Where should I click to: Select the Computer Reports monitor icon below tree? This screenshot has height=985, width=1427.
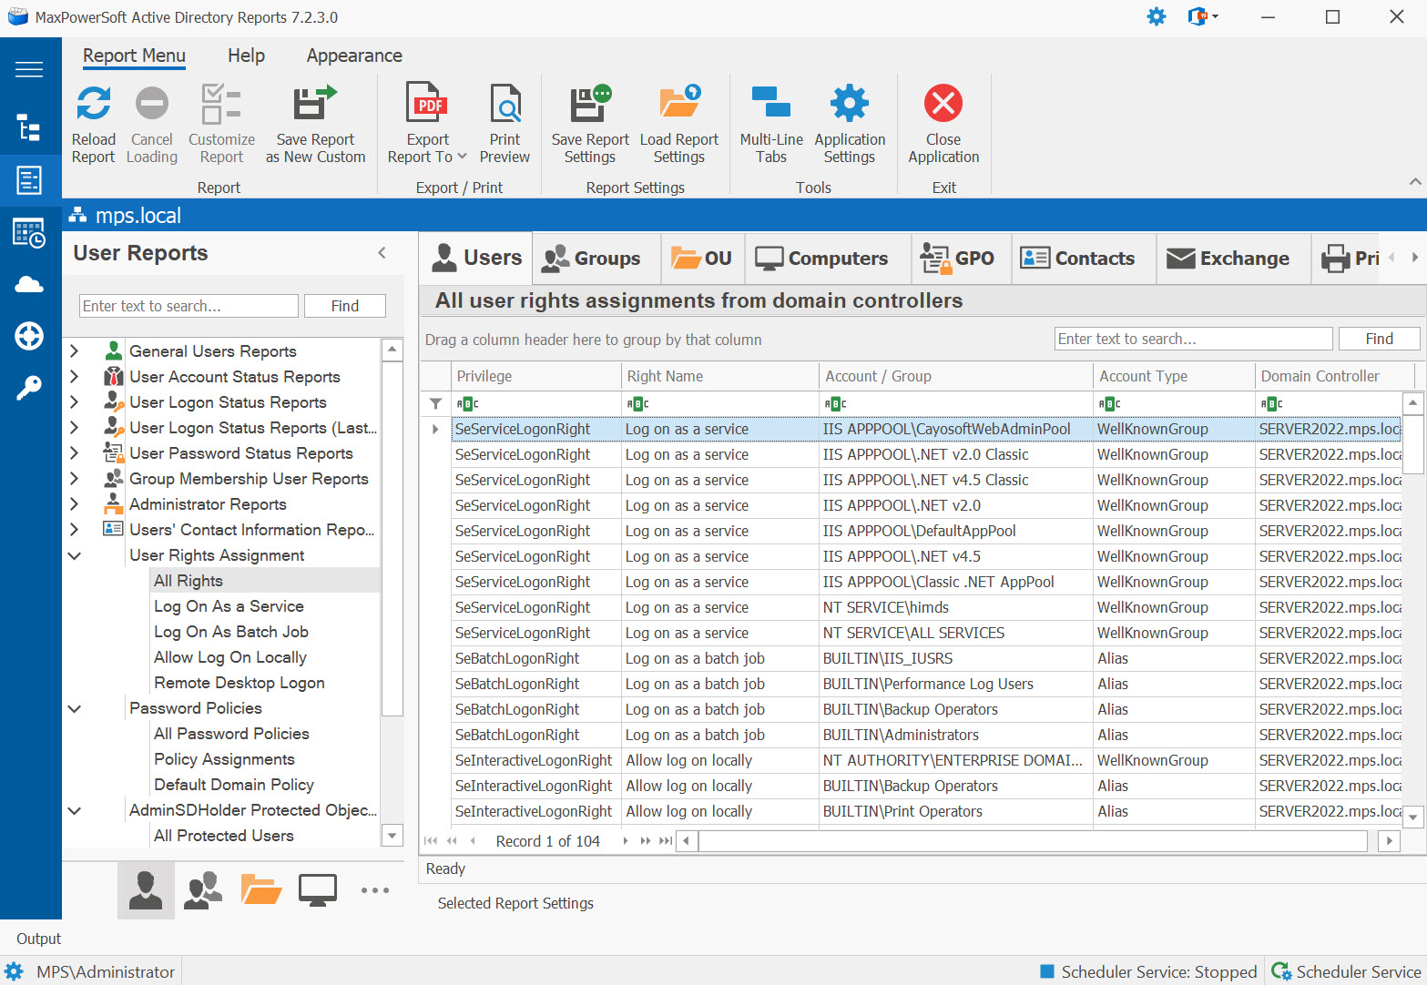pyautogui.click(x=317, y=889)
